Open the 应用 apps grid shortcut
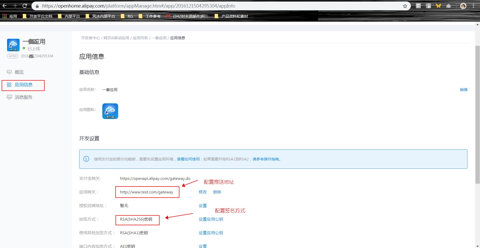 coord(10,16)
